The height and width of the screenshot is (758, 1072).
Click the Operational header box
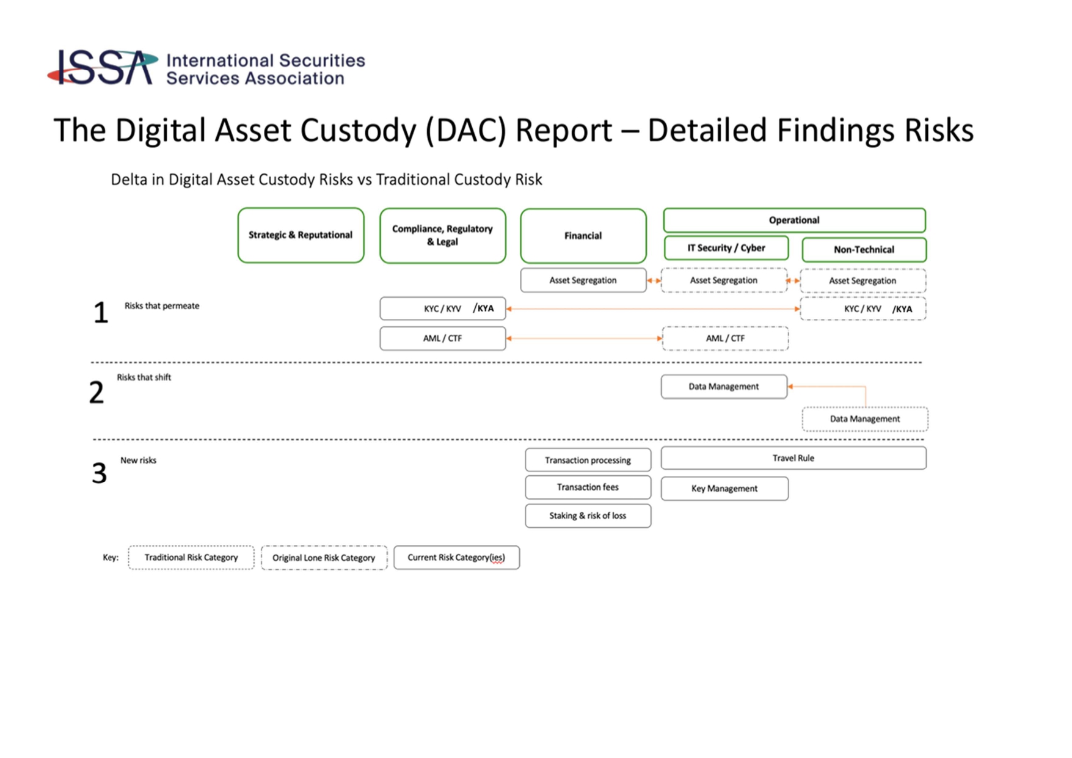pos(794,220)
